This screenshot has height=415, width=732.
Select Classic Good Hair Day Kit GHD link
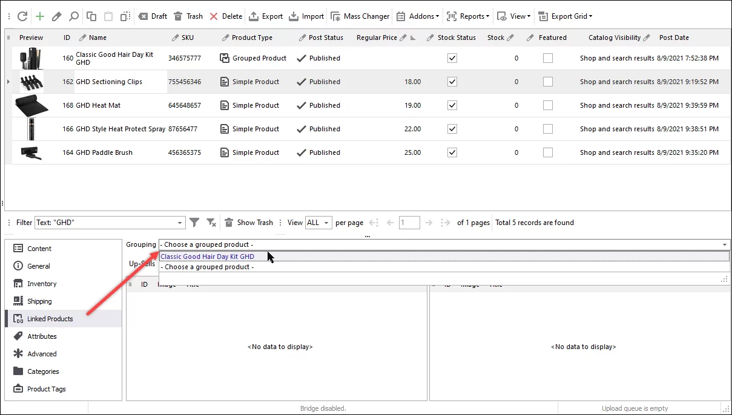pos(208,256)
